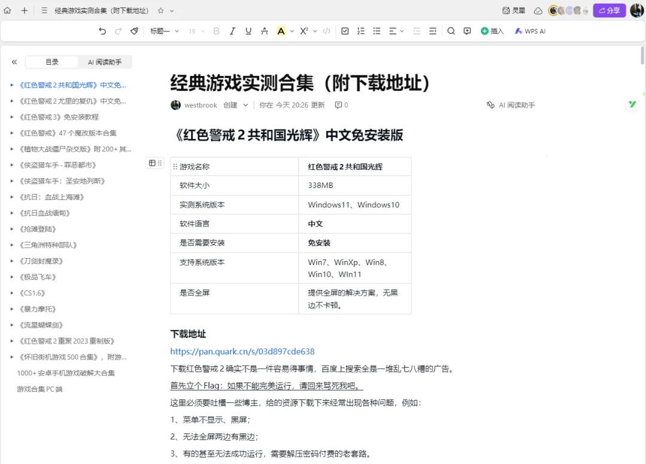Click the vertical scrollbar thumb
This screenshot has height=464, width=646.
pyautogui.click(x=642, y=56)
